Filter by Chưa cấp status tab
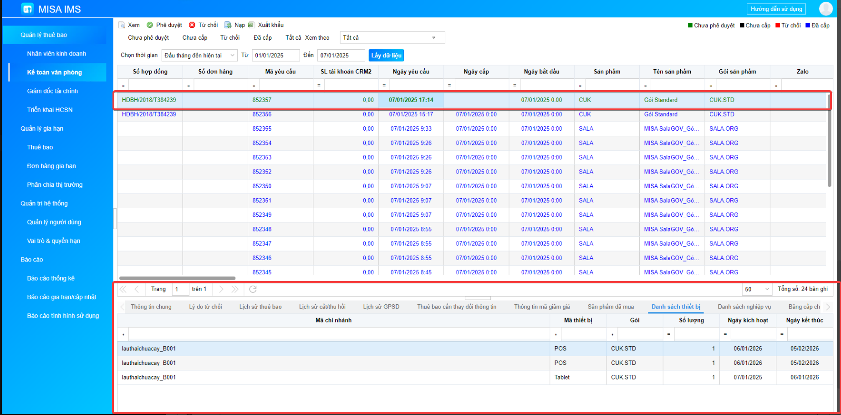The height and width of the screenshot is (415, 841). pyautogui.click(x=195, y=38)
